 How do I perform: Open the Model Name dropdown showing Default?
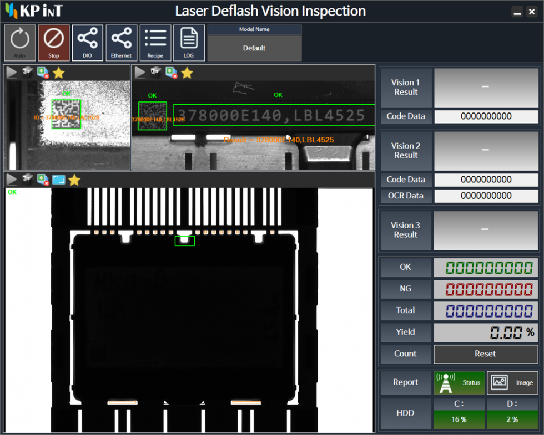click(254, 48)
